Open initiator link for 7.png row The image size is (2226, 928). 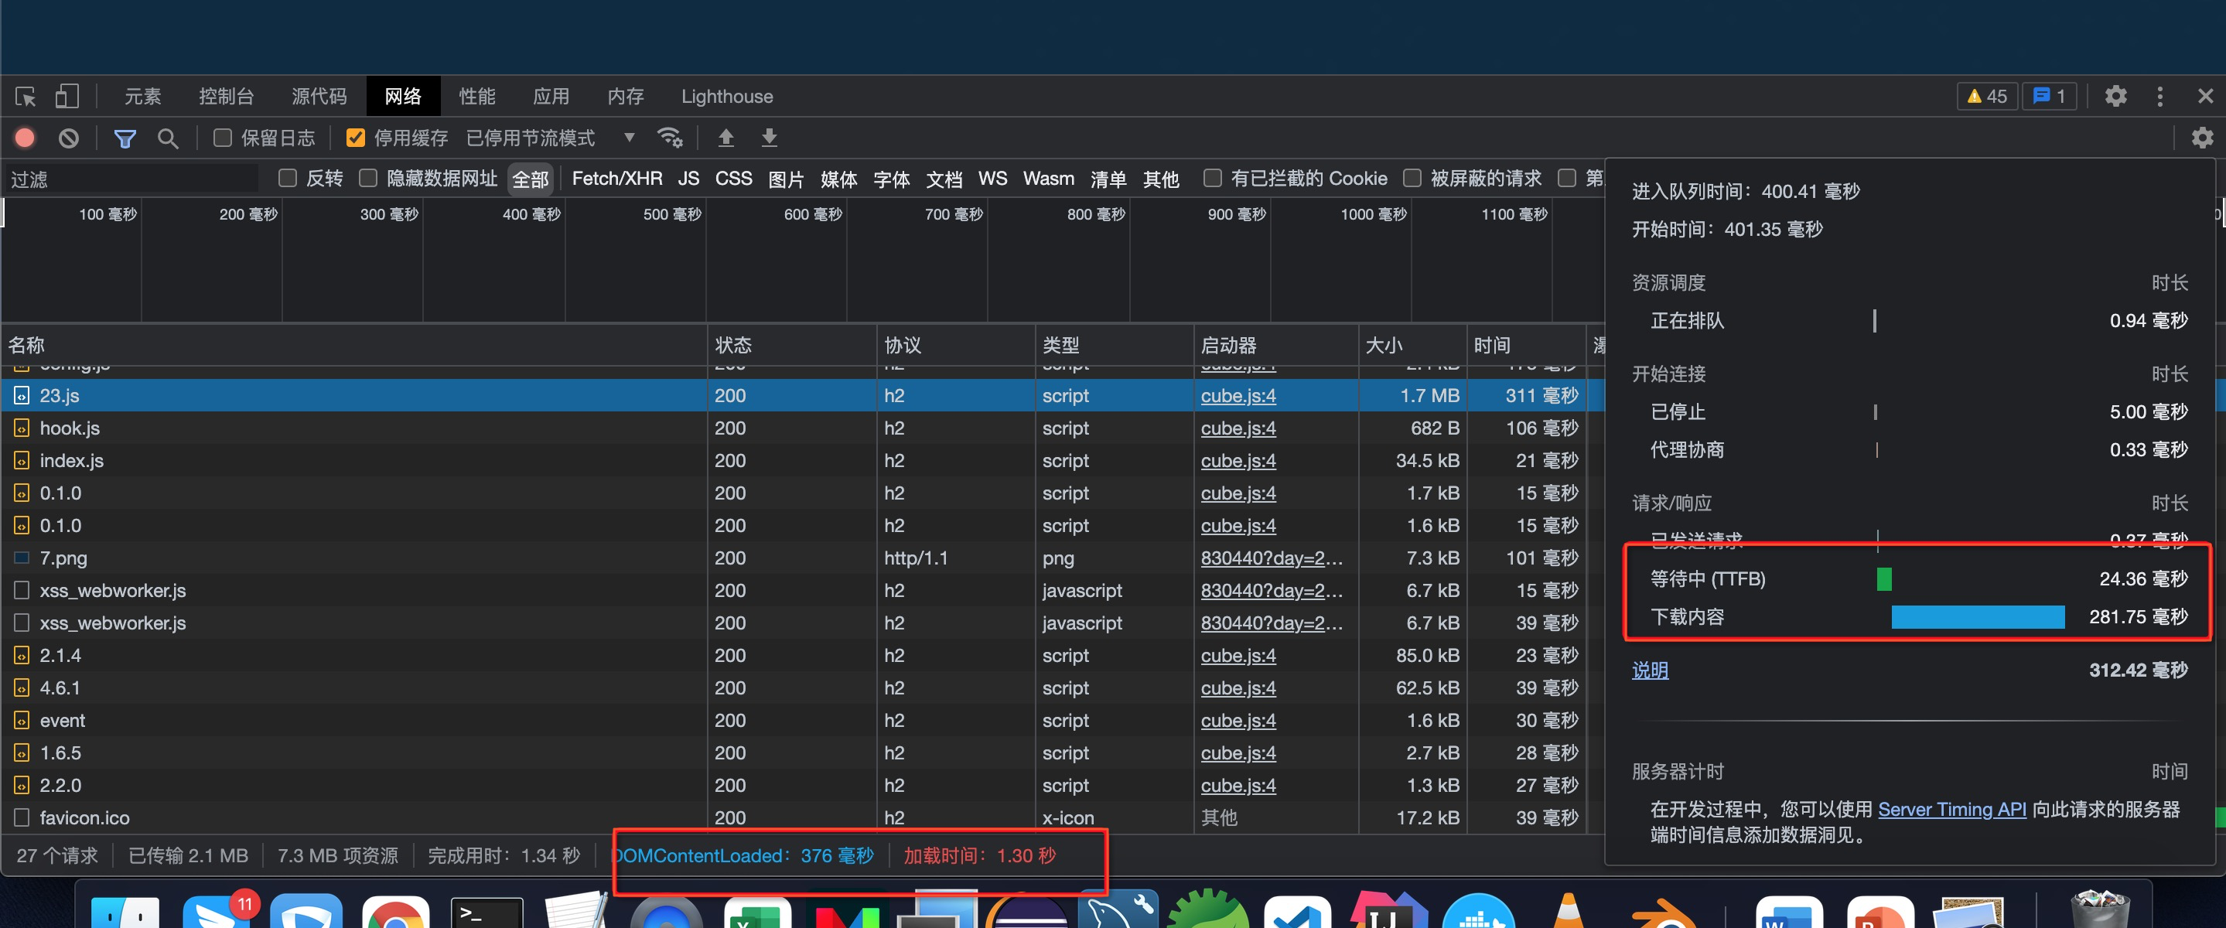[x=1271, y=558]
